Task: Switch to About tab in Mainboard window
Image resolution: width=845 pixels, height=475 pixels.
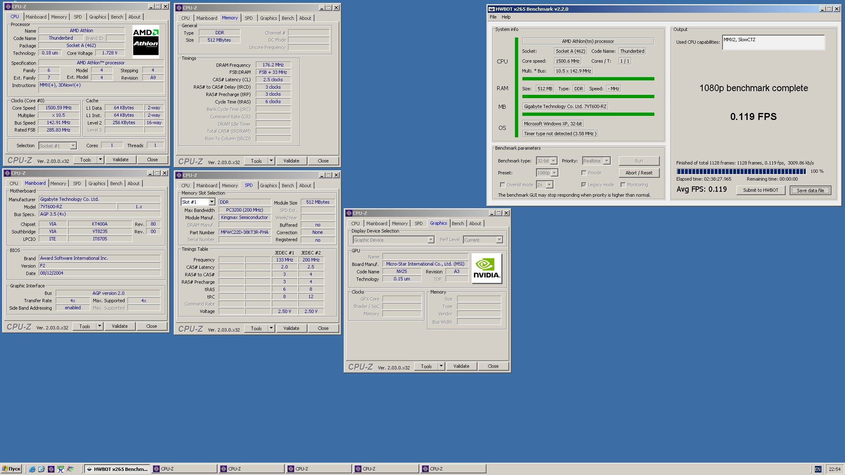Action: click(x=134, y=183)
